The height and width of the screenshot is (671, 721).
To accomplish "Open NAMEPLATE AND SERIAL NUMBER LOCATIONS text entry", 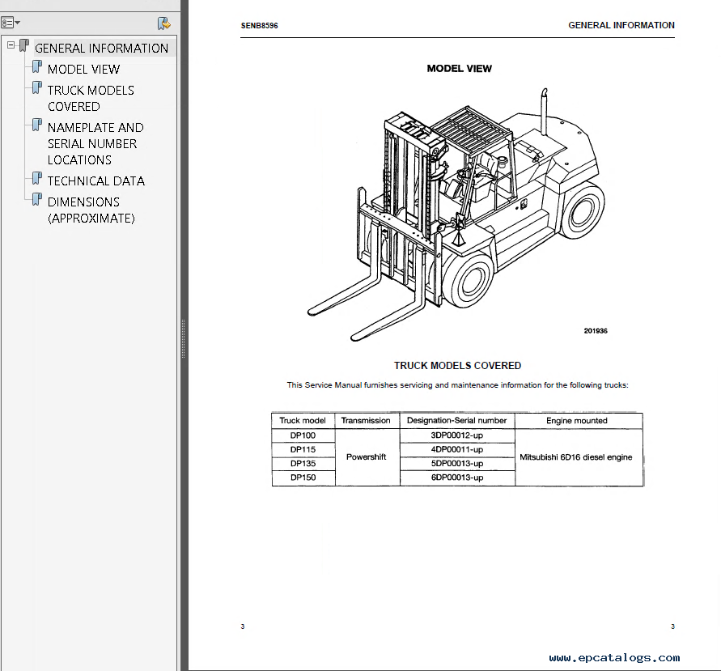I will click(95, 143).
